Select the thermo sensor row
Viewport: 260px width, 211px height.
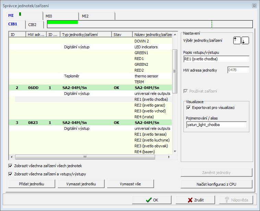point(90,76)
